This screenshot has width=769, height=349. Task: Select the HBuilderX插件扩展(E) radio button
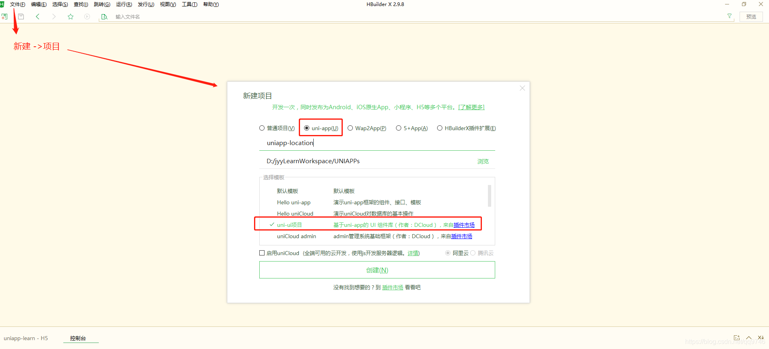click(440, 128)
